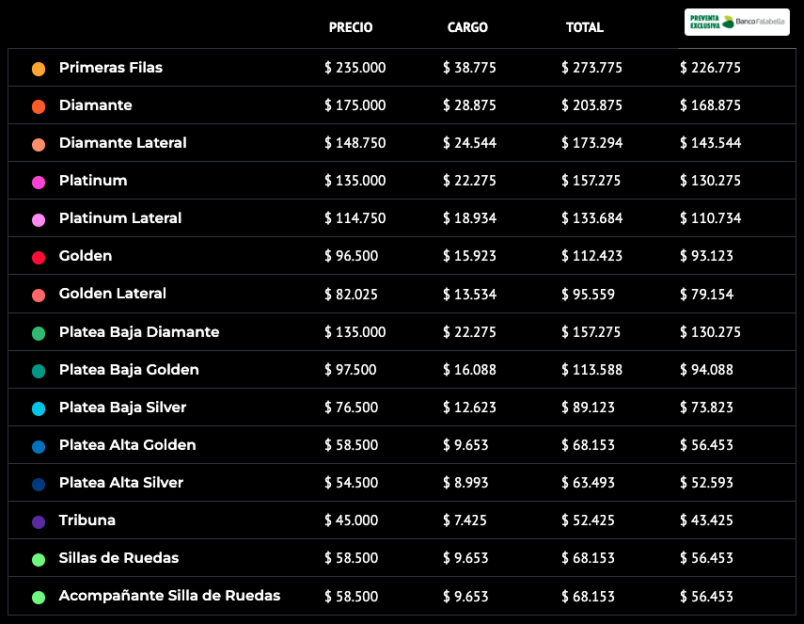Click the Banco Falabella preventa exclusiva logo
Image resolution: width=804 pixels, height=624 pixels.
pos(736,22)
